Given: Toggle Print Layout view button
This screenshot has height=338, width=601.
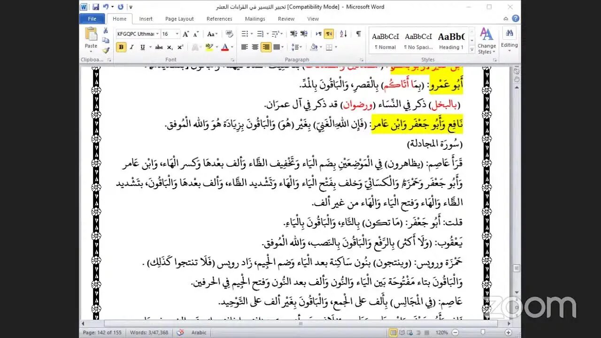Looking at the screenshot, I should click(393, 332).
